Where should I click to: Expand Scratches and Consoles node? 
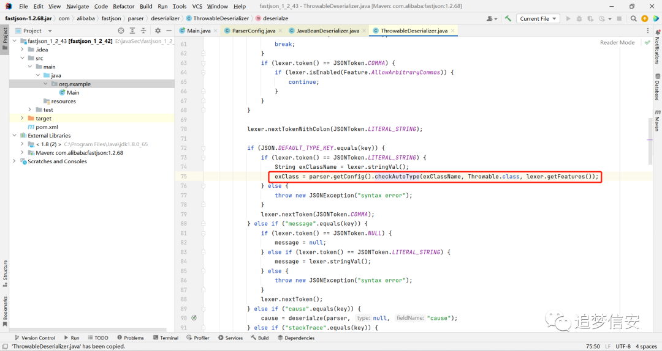pos(14,161)
